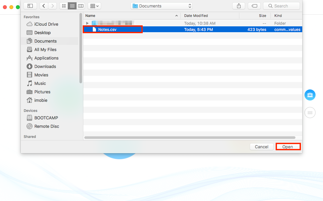Click the Downloads arrow icon
The image size is (323, 201).
pyautogui.click(x=30, y=66)
